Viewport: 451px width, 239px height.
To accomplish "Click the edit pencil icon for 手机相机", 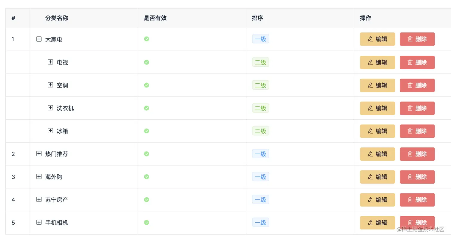I will tap(370, 223).
